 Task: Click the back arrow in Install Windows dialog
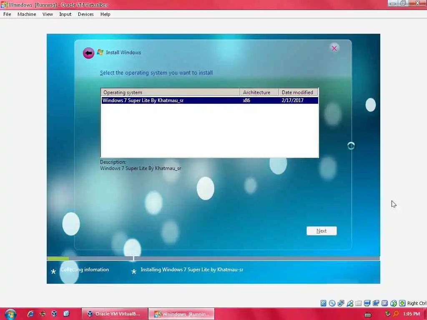tap(88, 53)
